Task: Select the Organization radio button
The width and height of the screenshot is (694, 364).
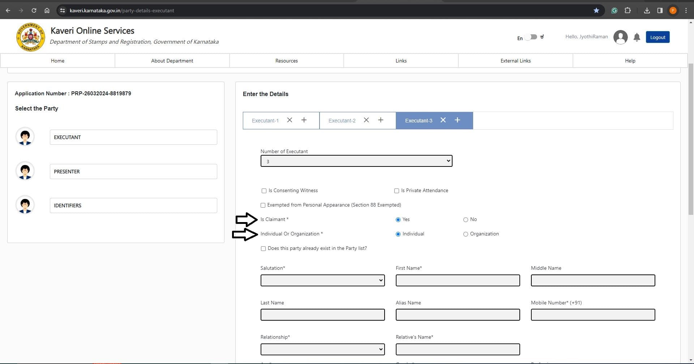Action: [x=466, y=234]
